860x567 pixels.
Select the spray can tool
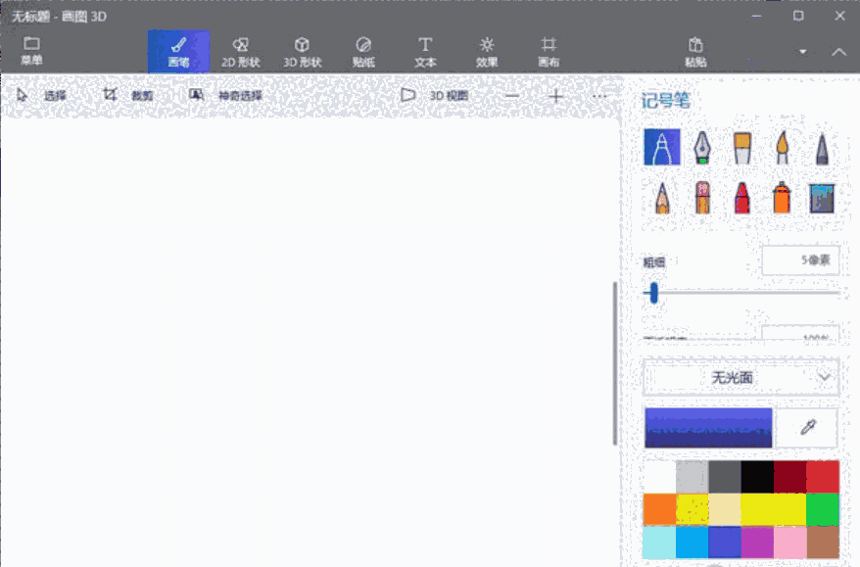pyautogui.click(x=782, y=197)
